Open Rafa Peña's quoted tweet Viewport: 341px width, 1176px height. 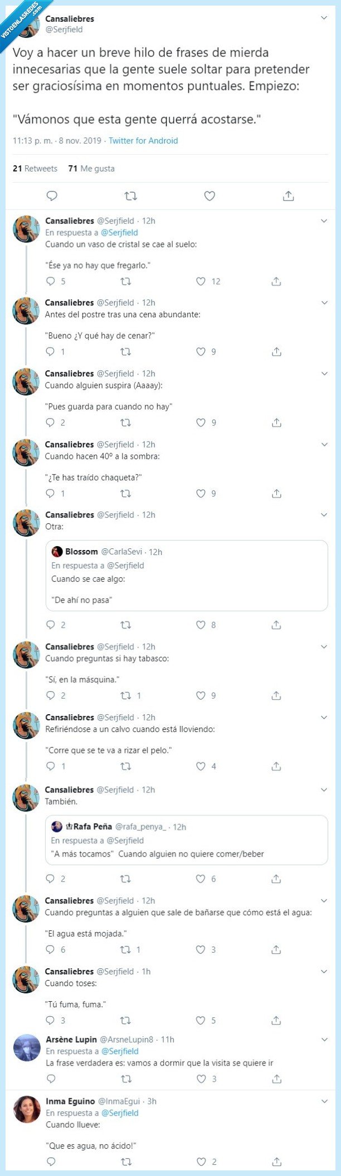[184, 840]
